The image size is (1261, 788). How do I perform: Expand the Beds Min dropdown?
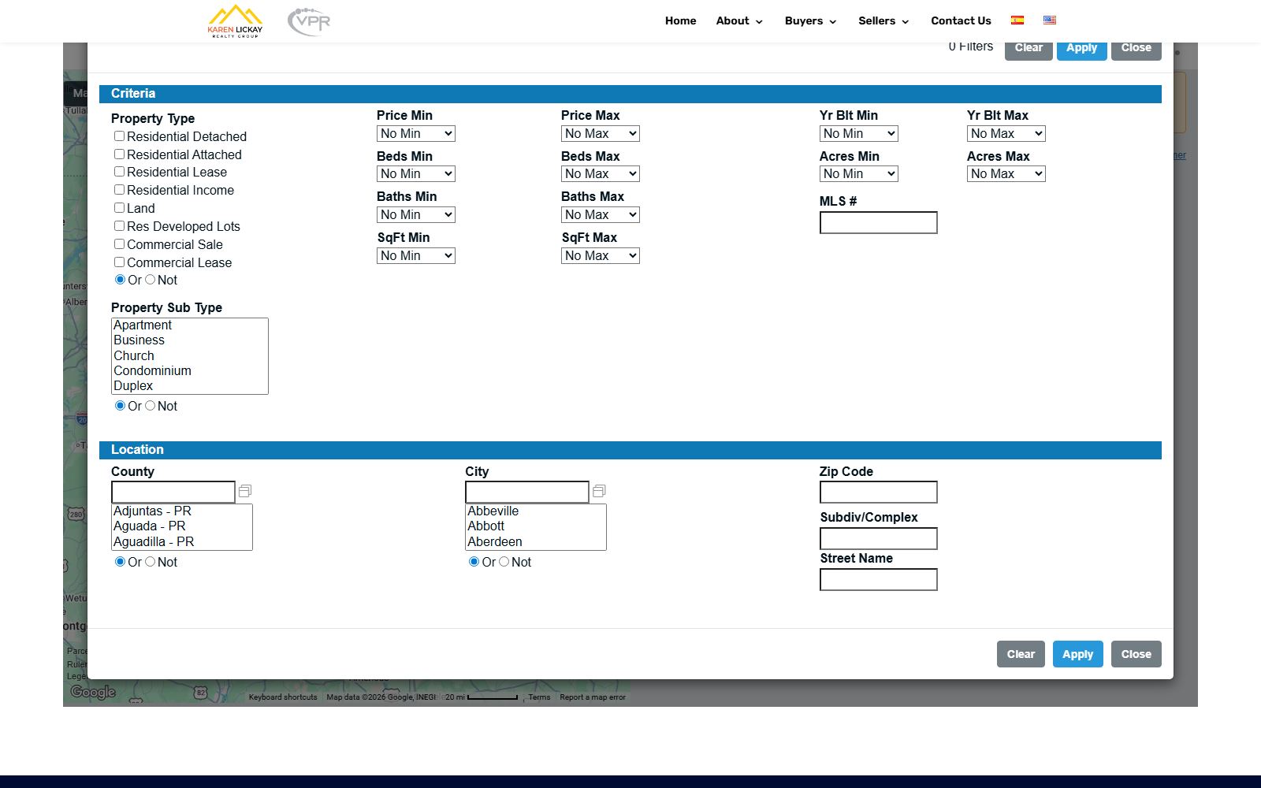pyautogui.click(x=416, y=174)
